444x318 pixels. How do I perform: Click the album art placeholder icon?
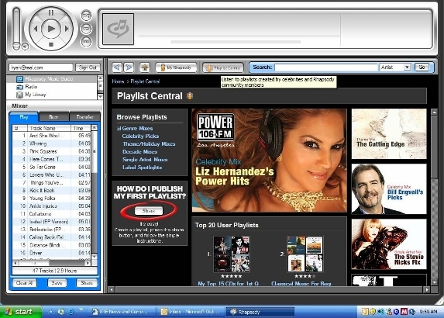(118, 29)
